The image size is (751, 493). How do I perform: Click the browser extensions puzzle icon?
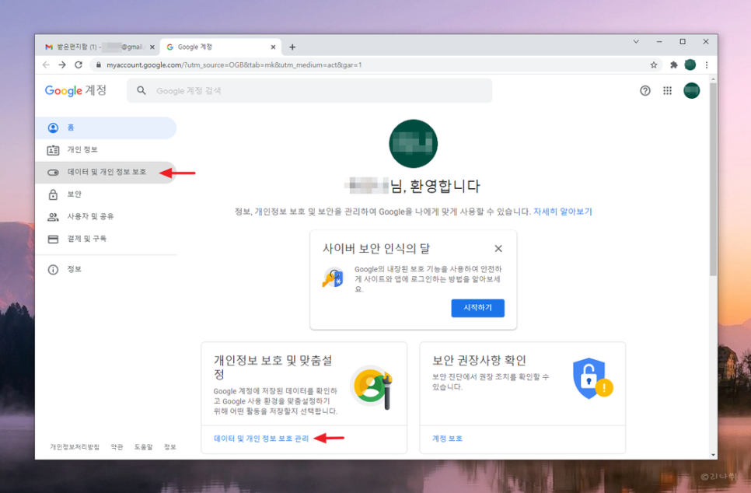pyautogui.click(x=675, y=65)
